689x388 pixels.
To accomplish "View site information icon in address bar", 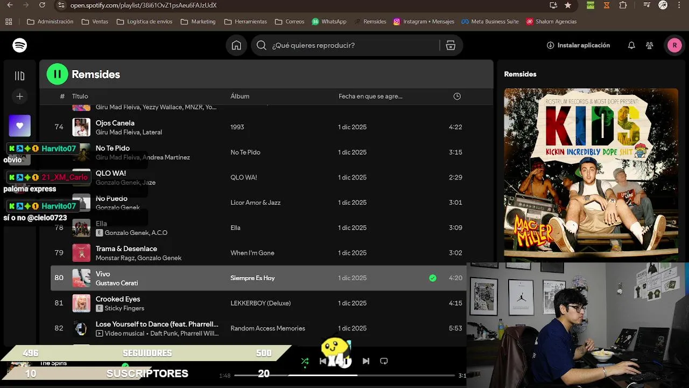I will point(61,5).
